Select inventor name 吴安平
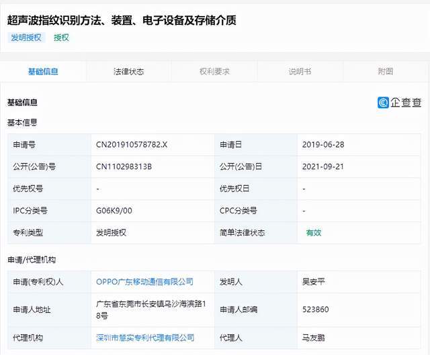Image resolution: width=430 pixels, height=355 pixels. click(x=314, y=282)
